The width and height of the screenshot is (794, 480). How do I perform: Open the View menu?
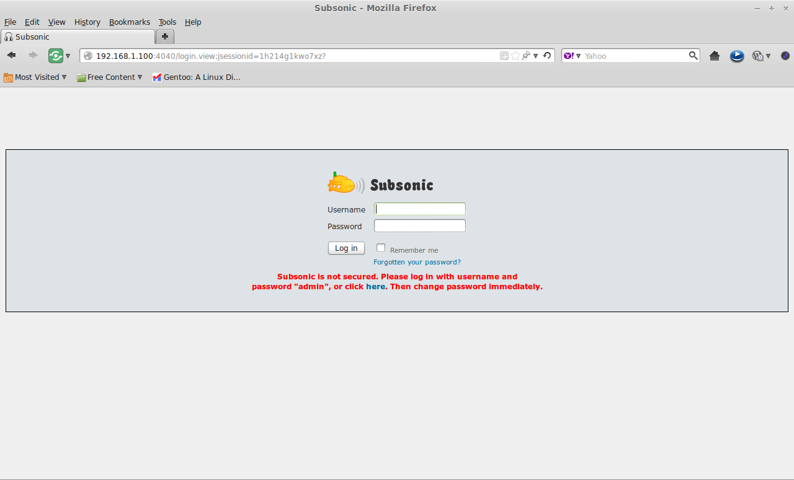coord(56,22)
